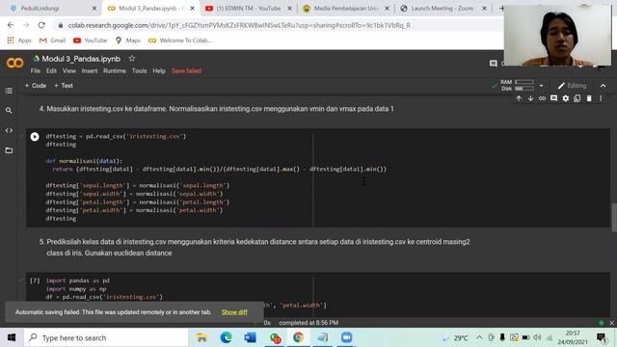Click the Save failed status link
Screen dimensions: 617x347
click(186, 70)
